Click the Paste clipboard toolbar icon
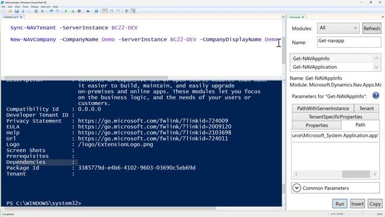This screenshot has height=217, width=385. point(36,11)
